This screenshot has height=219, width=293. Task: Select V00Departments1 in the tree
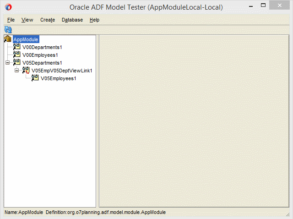[x=42, y=47]
